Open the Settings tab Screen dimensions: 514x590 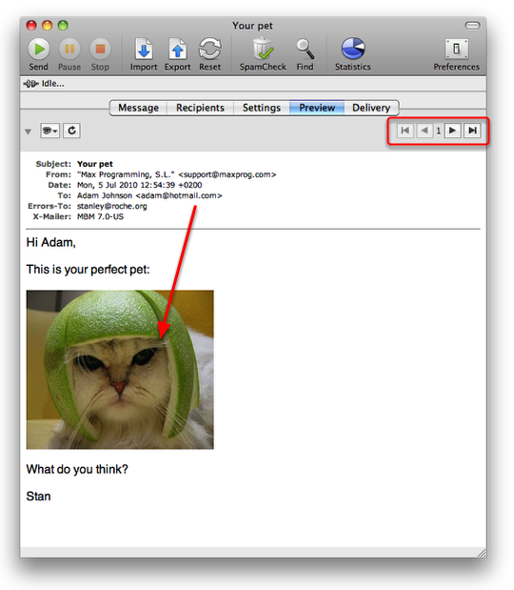click(262, 108)
